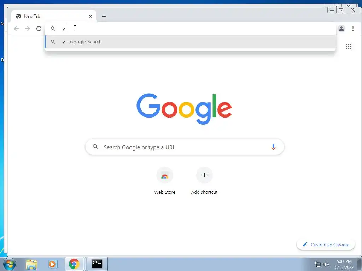Viewport: 362px width, 271px height.
Task: Minimize the Chrome window
Action: pos(332,10)
